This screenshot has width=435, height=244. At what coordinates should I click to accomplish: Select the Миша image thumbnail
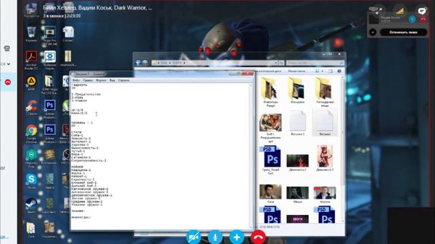pos(298,195)
